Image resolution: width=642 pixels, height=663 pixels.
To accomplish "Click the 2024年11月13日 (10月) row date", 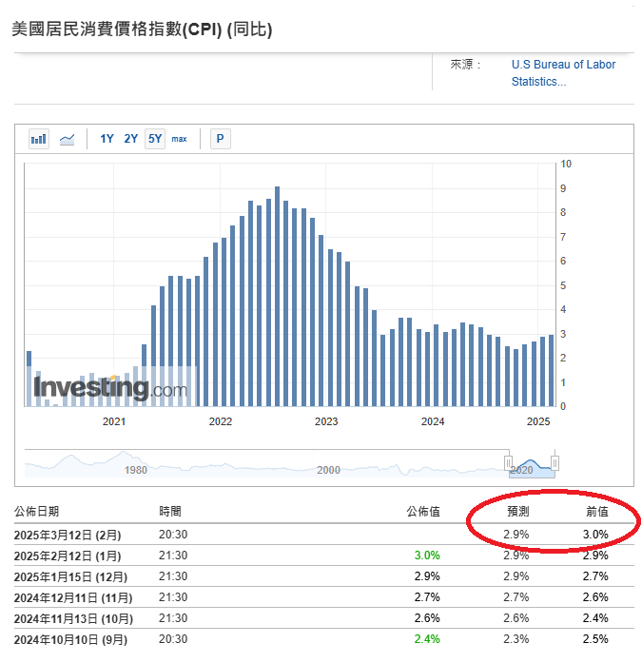I will [x=73, y=619].
